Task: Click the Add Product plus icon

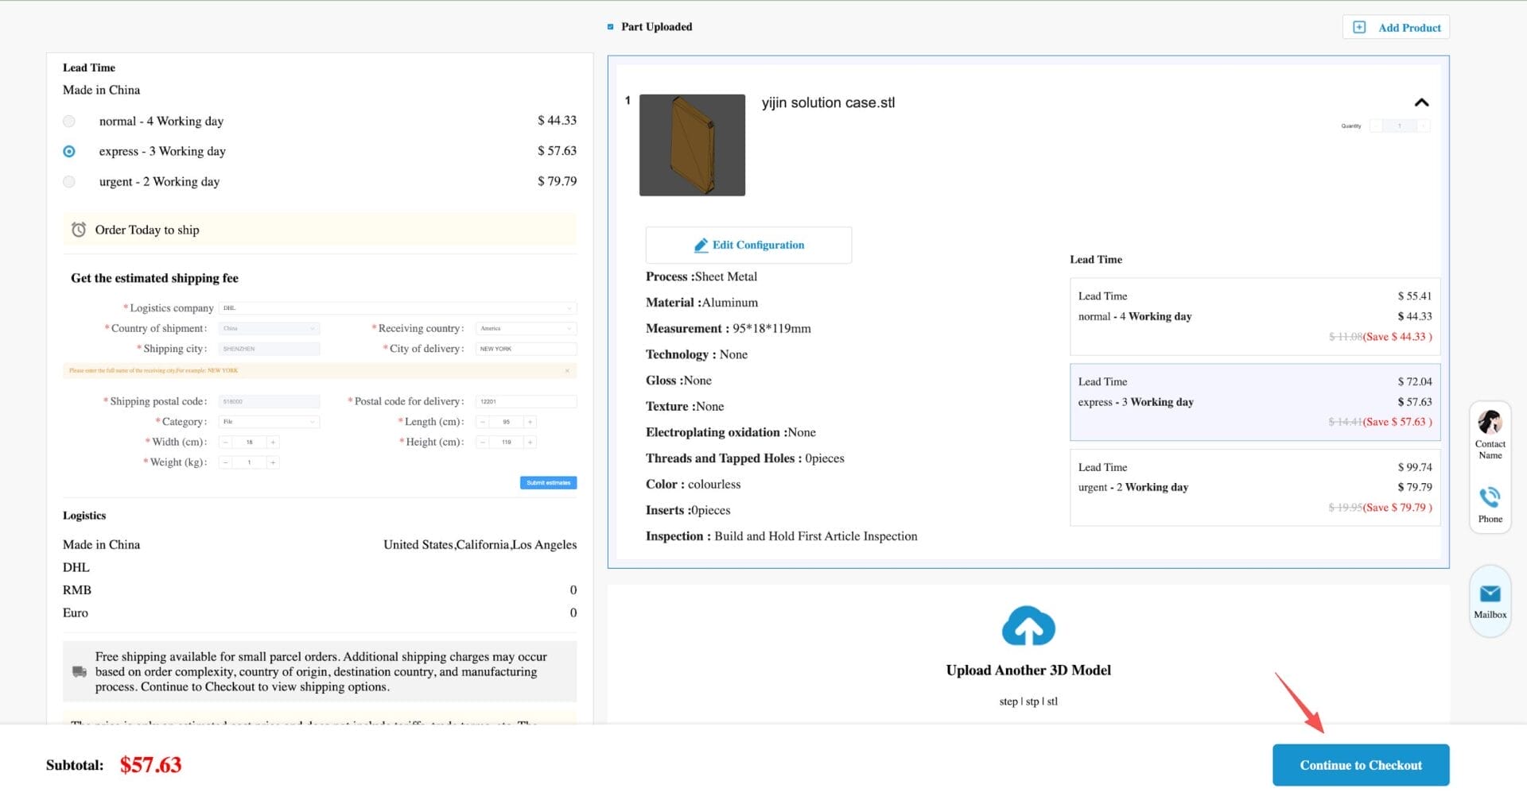Action: (x=1361, y=26)
